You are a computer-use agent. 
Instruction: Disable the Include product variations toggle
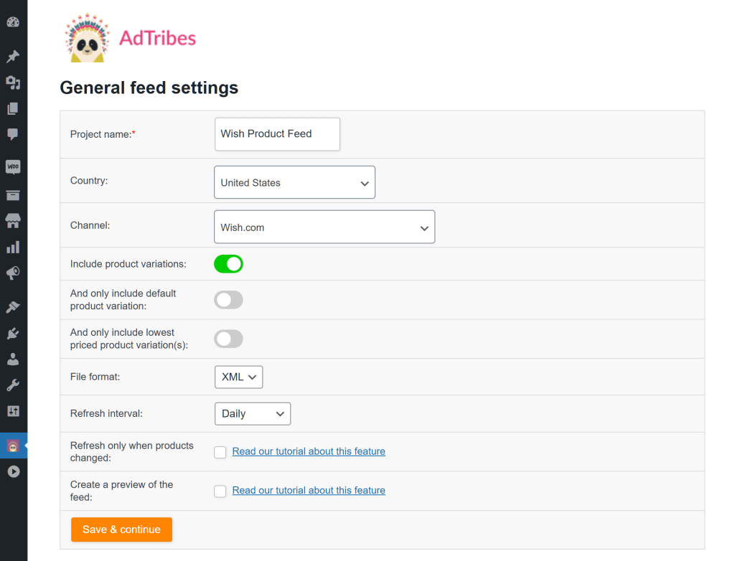(228, 264)
